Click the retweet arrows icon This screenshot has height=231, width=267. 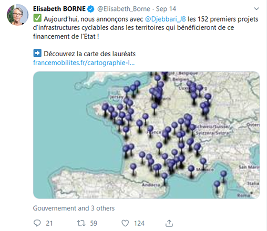coord(81,223)
